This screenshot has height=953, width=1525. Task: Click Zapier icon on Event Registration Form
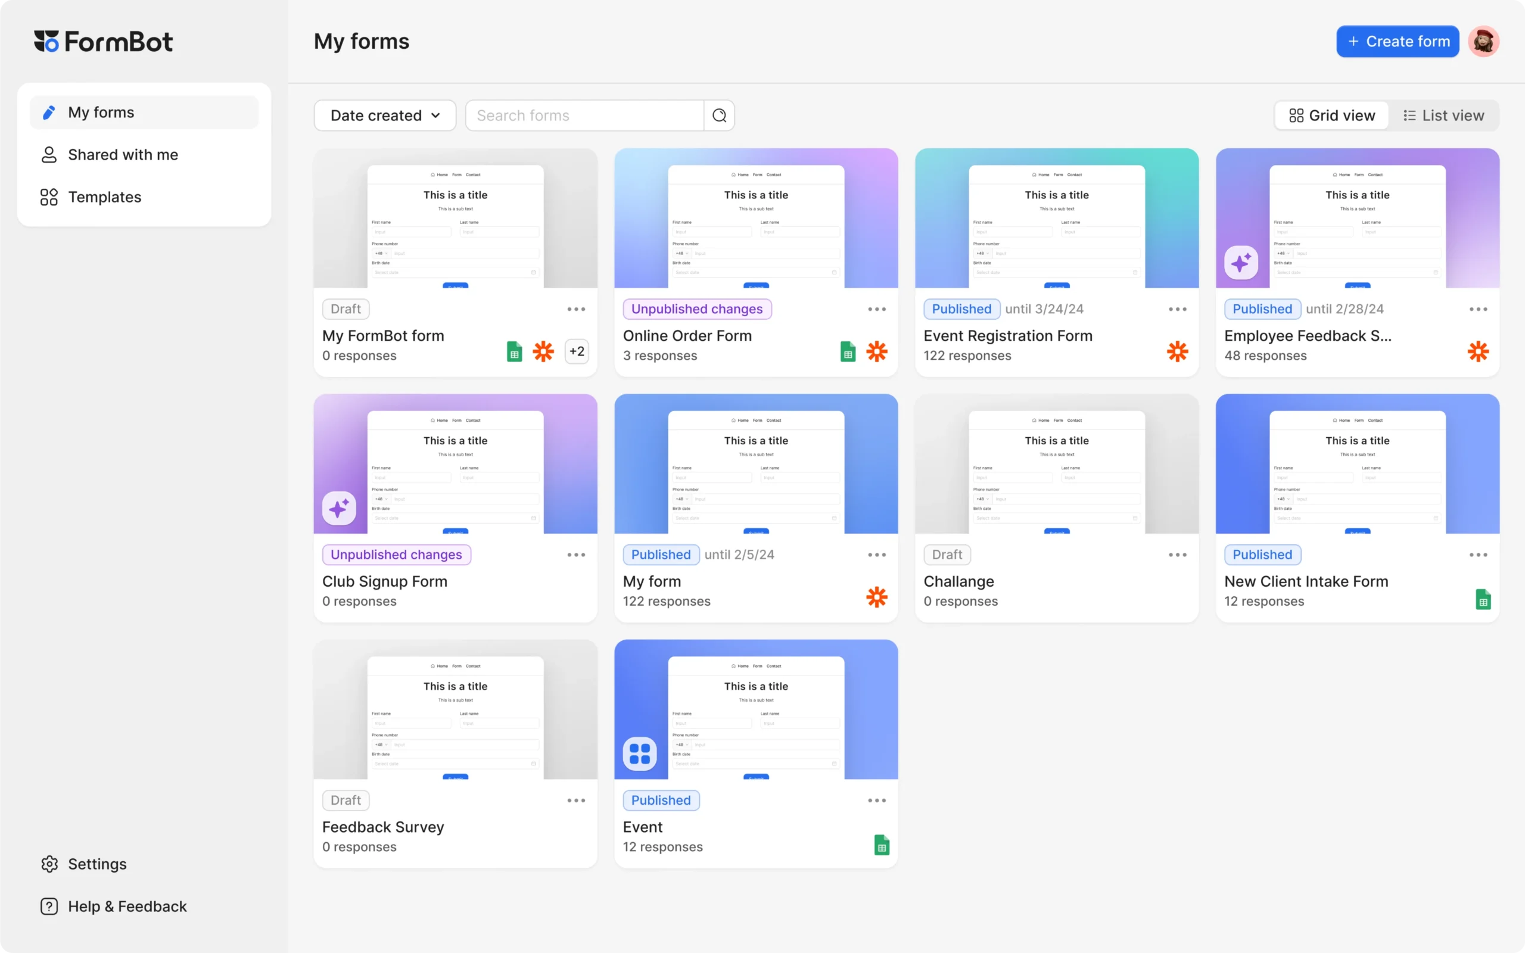coord(1177,351)
